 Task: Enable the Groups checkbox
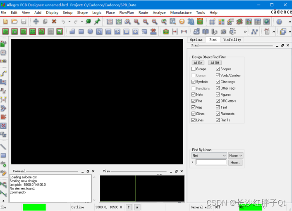193,69
